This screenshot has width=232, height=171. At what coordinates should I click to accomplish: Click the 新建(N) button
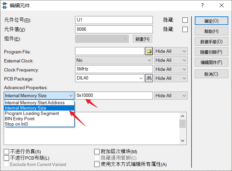point(142,39)
